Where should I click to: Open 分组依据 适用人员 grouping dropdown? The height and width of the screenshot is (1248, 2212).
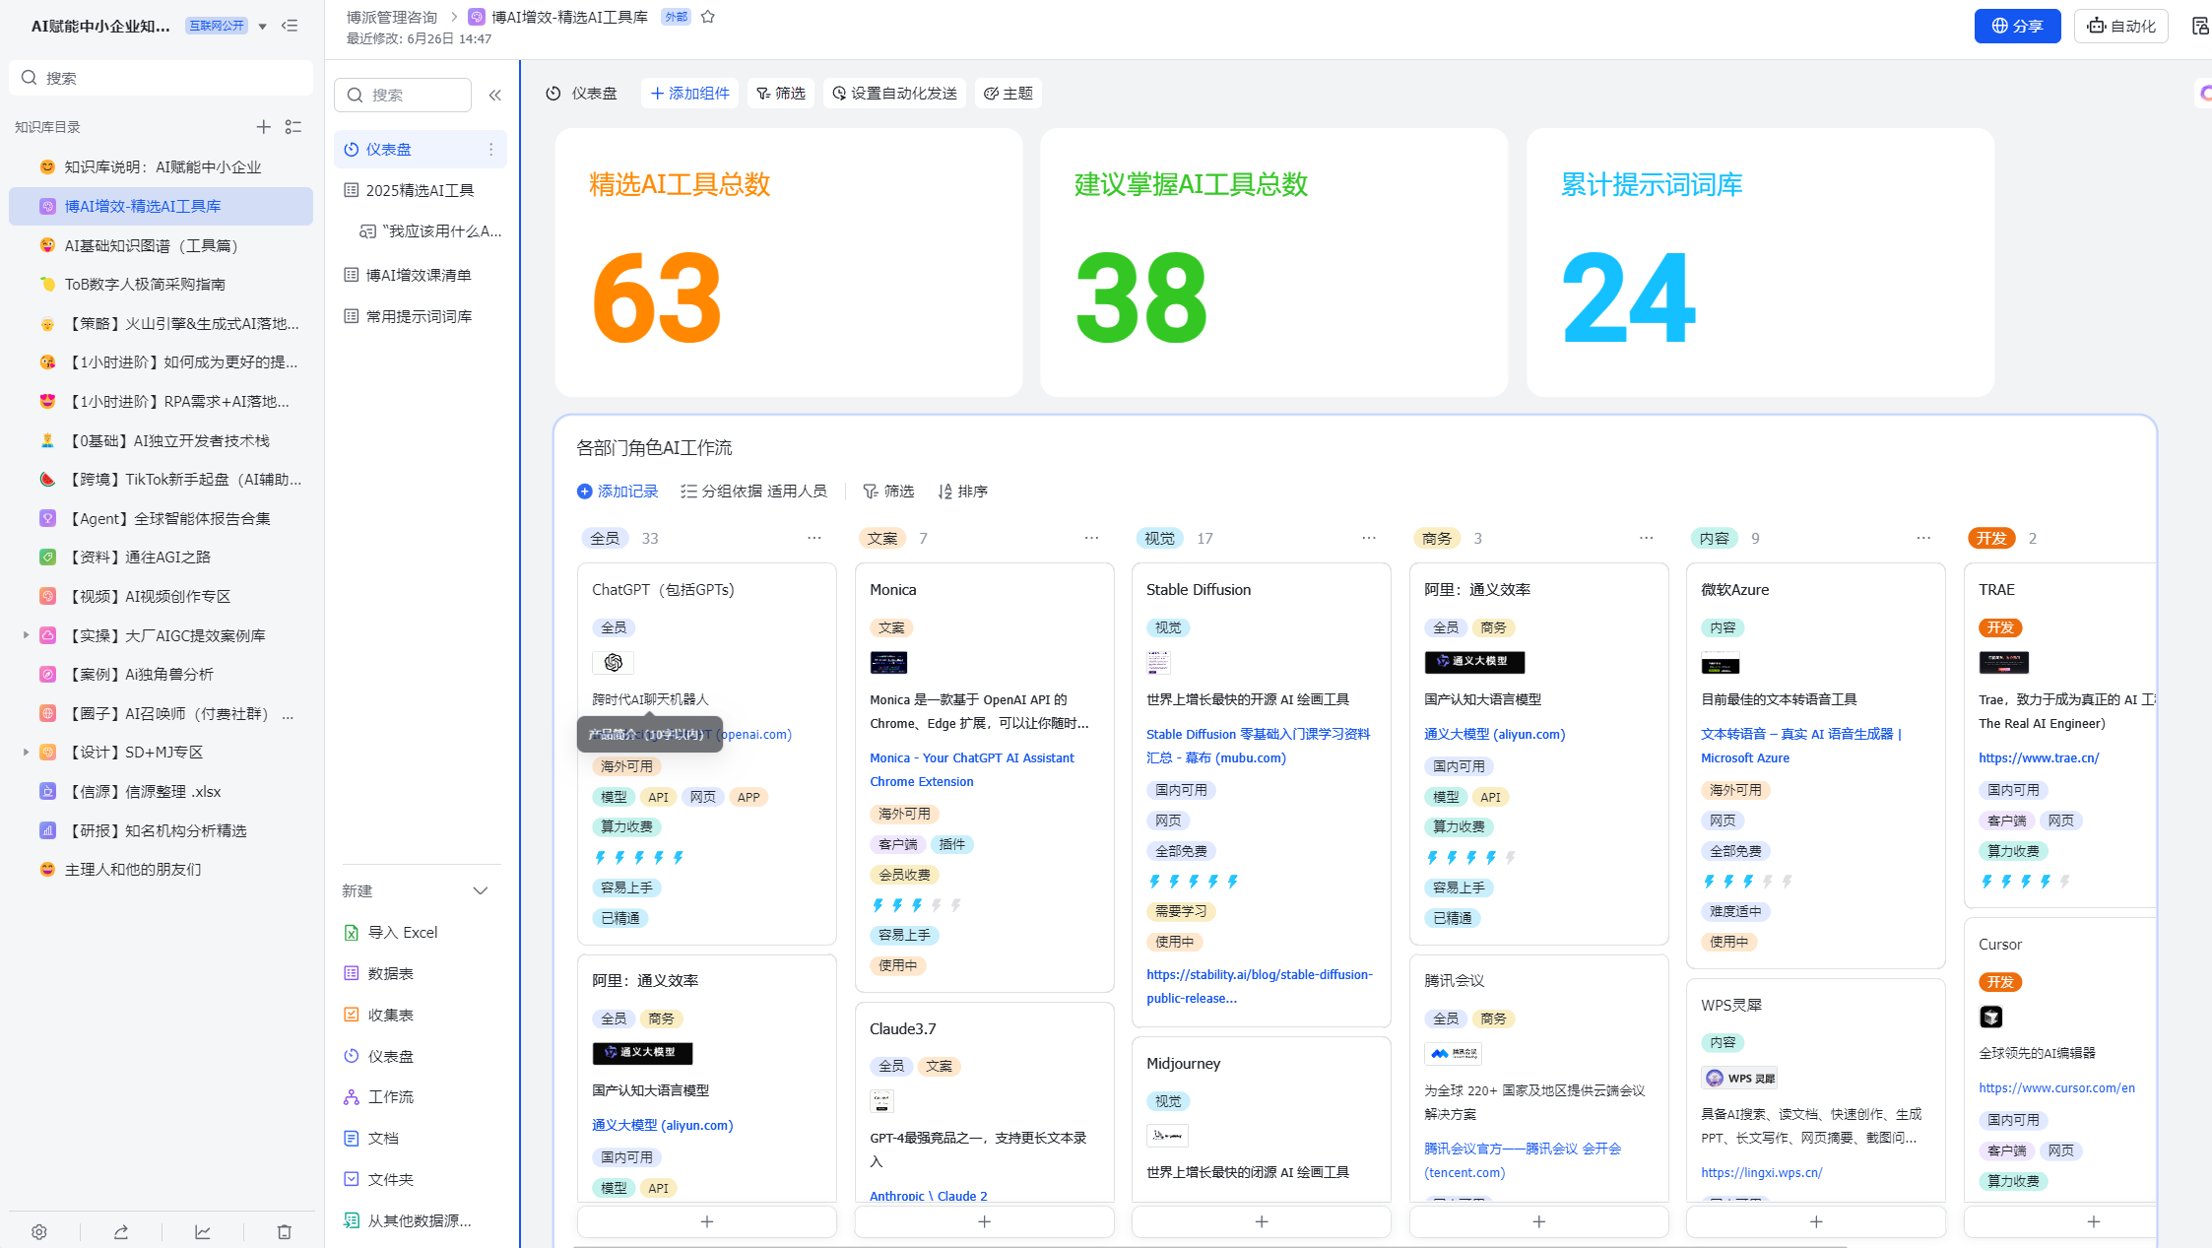pos(754,492)
